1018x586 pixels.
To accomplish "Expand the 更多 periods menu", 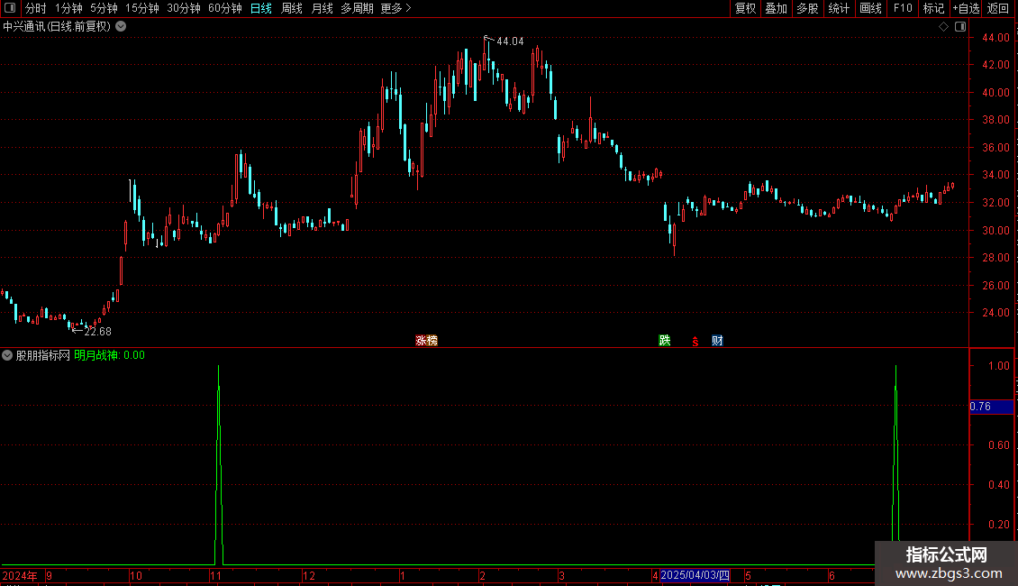I will tap(395, 8).
